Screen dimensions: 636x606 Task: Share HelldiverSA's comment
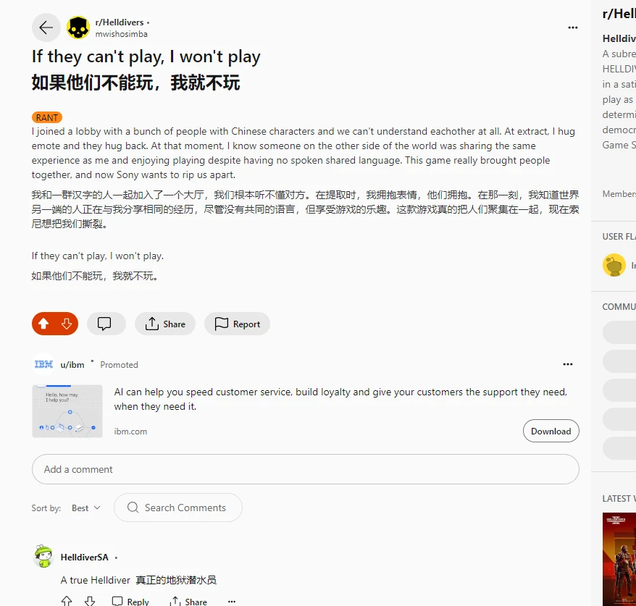pos(188,602)
